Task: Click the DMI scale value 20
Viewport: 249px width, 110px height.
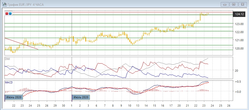Action: click(236, 71)
